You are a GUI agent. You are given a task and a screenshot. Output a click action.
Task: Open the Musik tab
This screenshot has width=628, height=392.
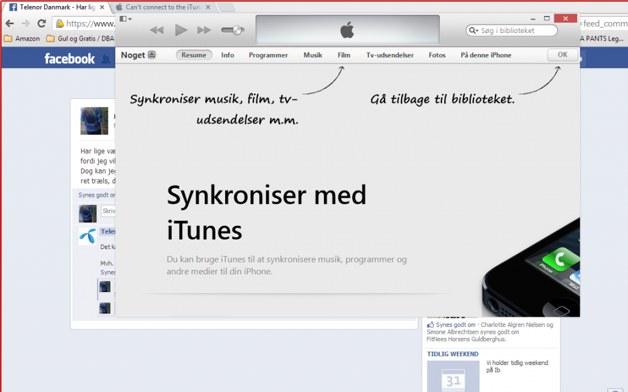(313, 55)
